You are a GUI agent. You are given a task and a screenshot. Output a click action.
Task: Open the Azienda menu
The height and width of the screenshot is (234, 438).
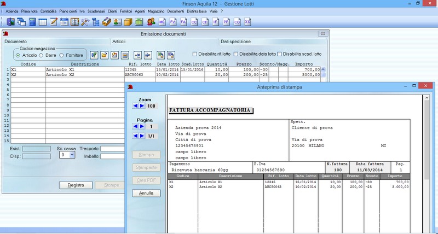11,11
